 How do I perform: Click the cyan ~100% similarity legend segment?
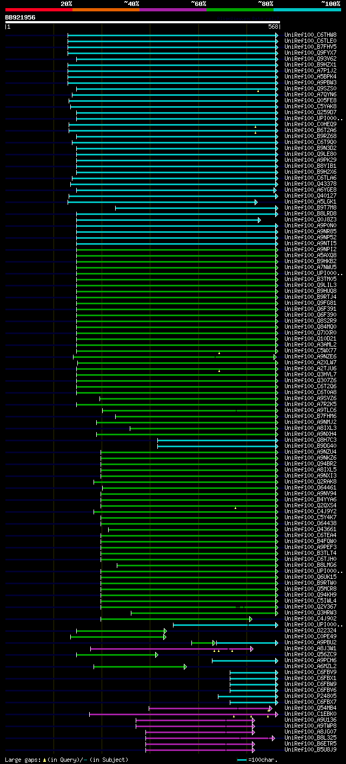[307, 10]
